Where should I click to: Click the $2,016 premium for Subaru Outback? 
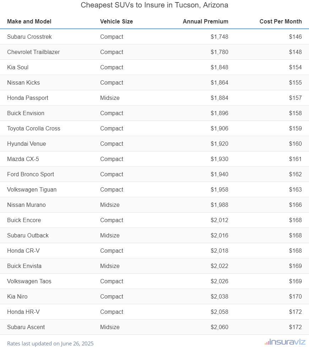219,235
